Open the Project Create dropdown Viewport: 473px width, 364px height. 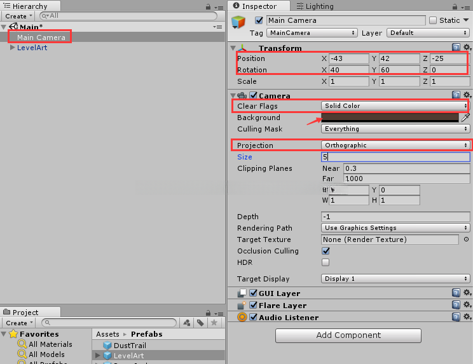coord(18,323)
